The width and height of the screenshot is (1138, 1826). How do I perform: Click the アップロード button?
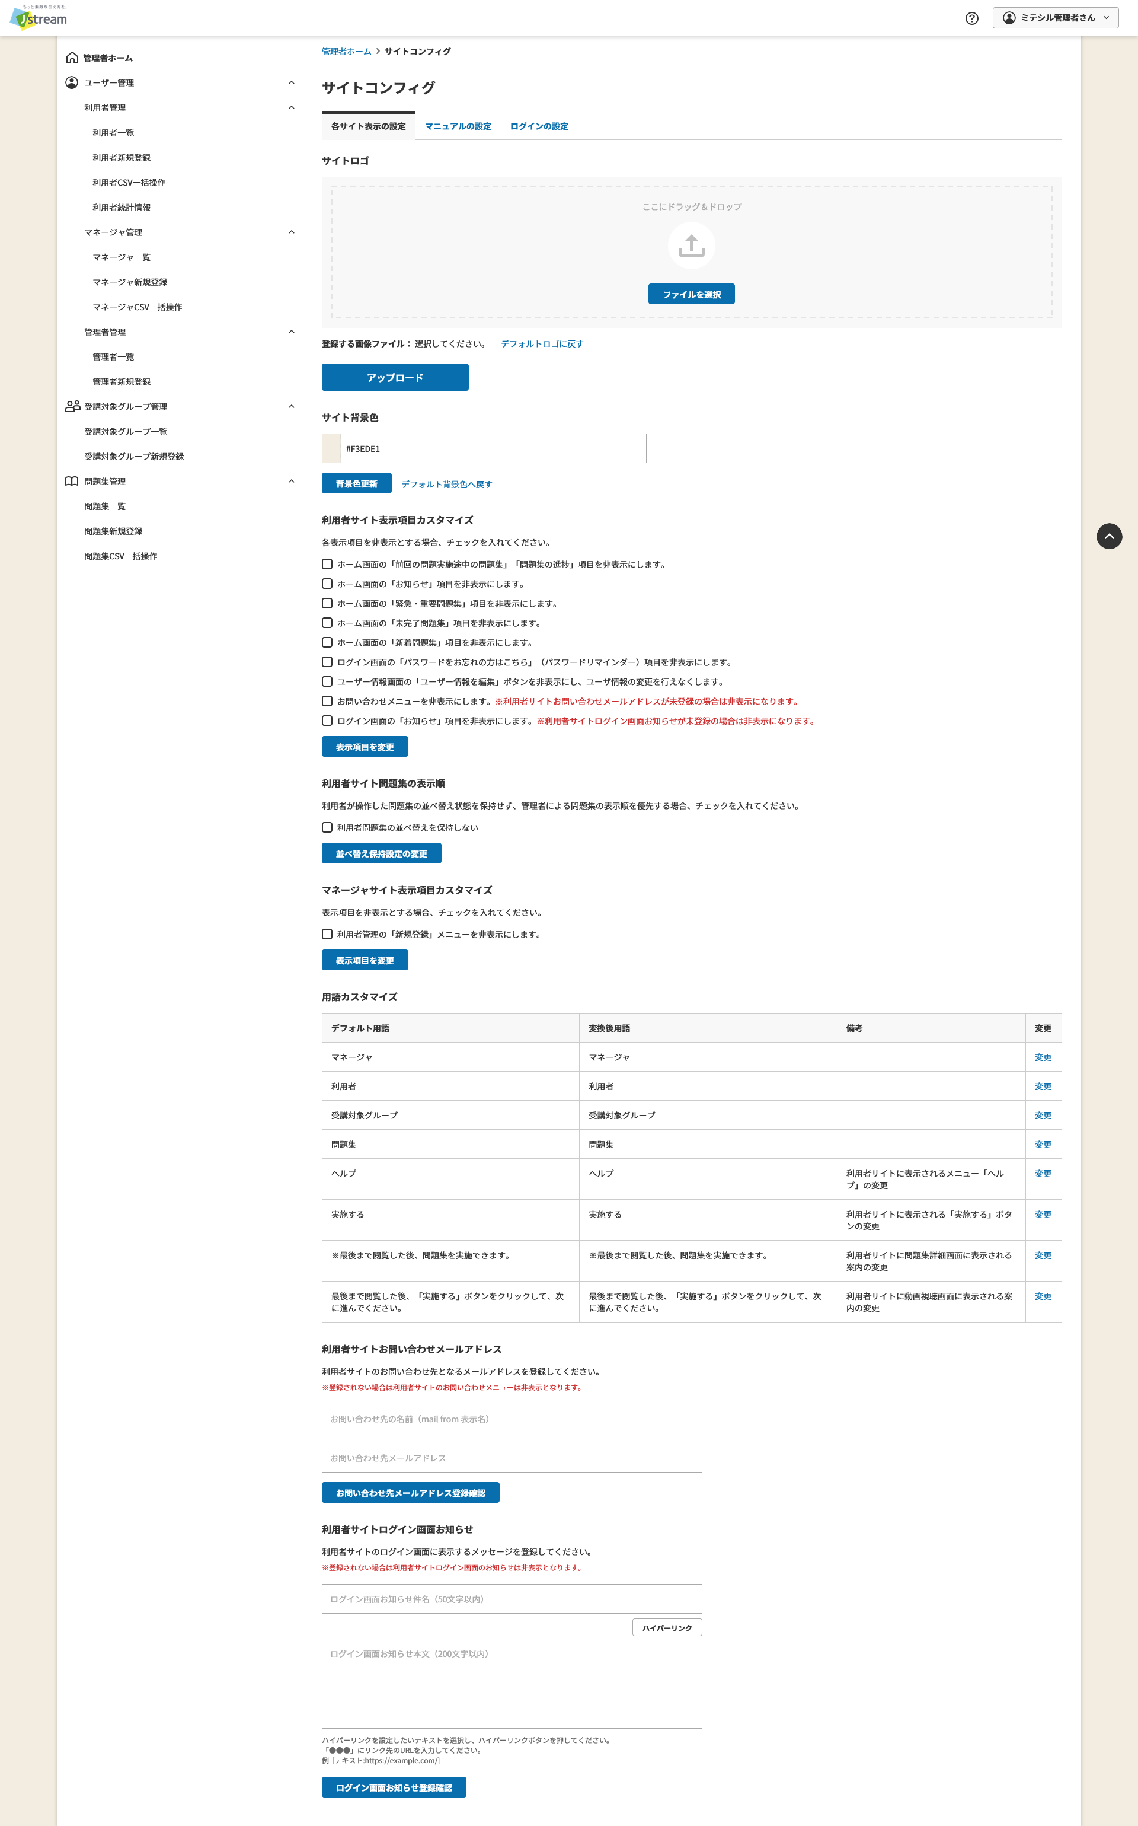(x=395, y=377)
